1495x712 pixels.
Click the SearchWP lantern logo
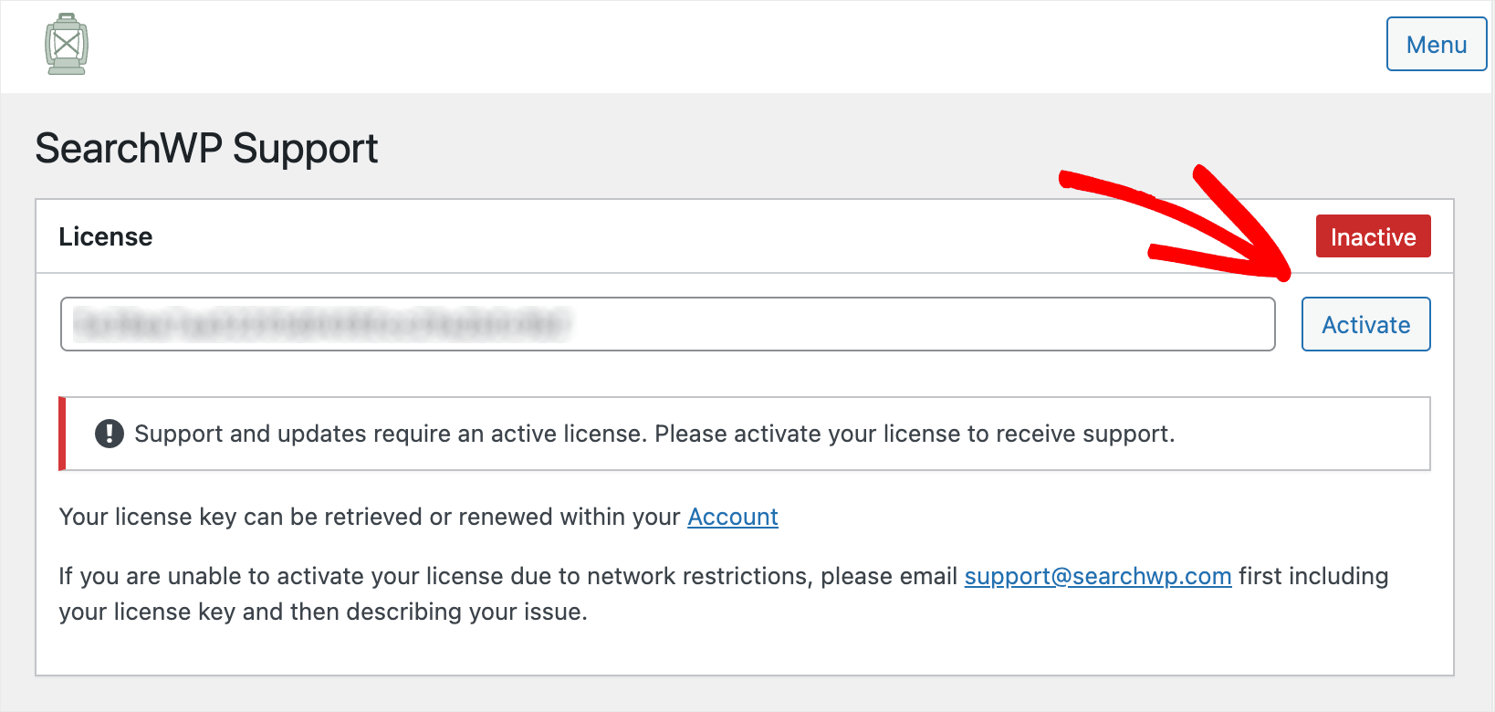click(x=67, y=44)
